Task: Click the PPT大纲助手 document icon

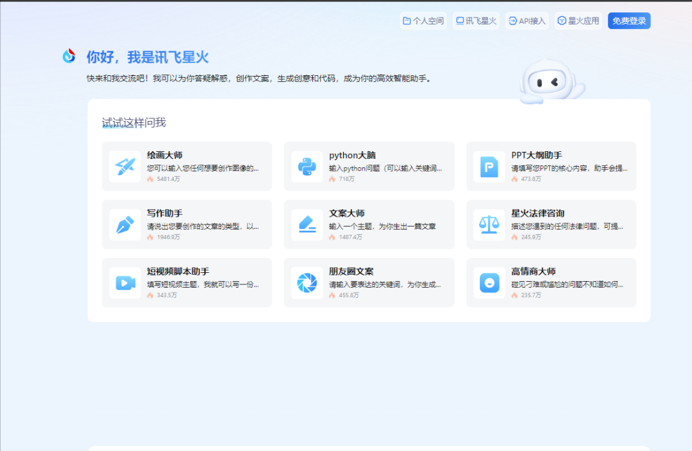Action: point(489,167)
